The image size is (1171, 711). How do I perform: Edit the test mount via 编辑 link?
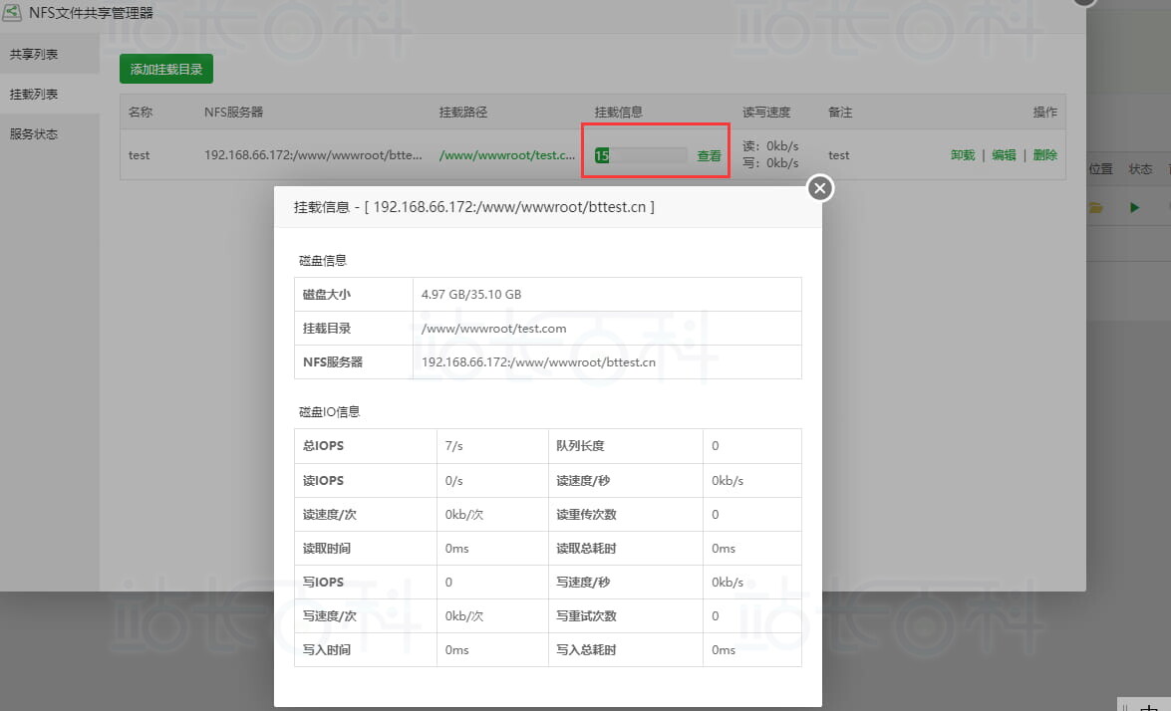1004,155
